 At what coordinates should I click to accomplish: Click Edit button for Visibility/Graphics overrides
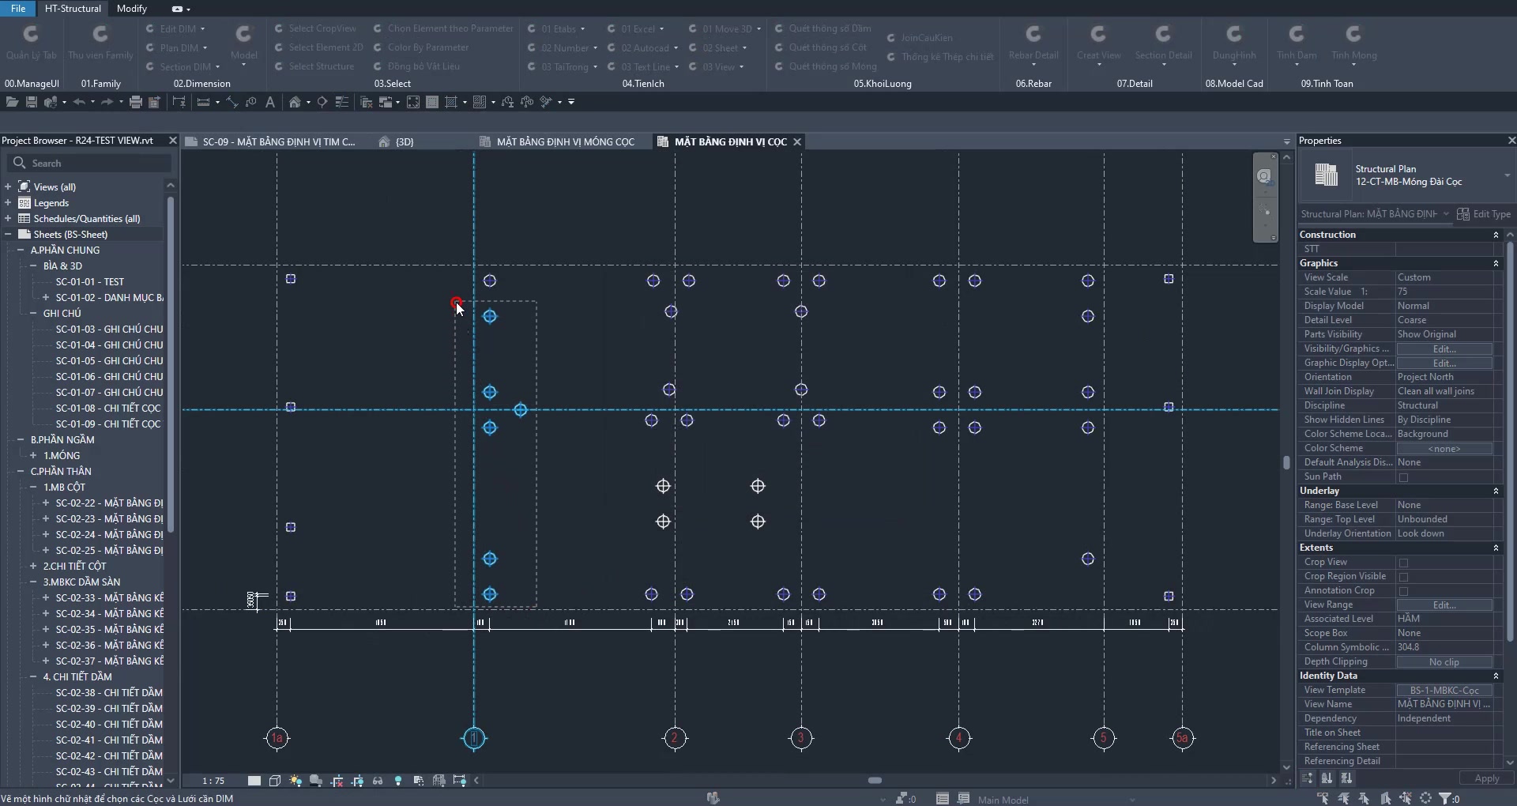(x=1444, y=349)
